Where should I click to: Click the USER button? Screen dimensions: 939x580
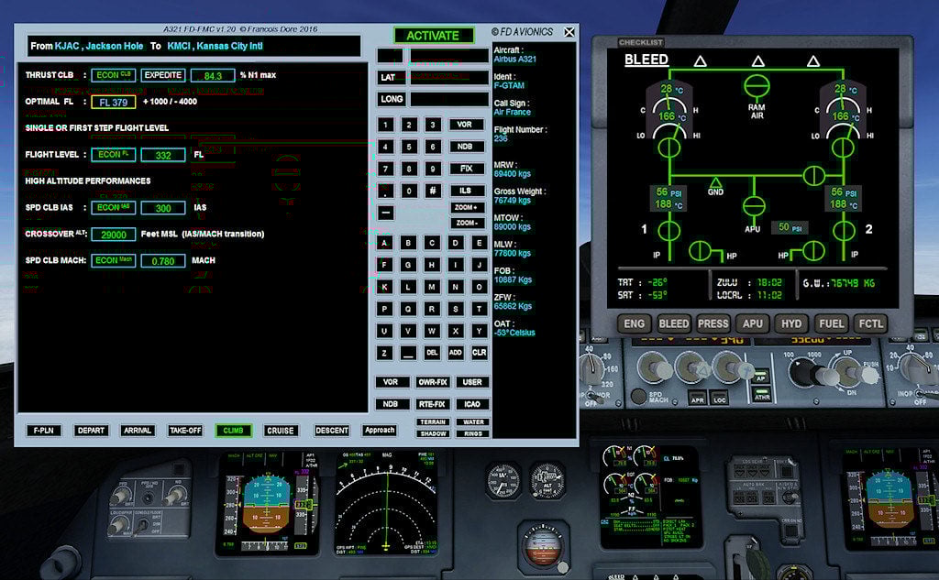click(x=472, y=382)
